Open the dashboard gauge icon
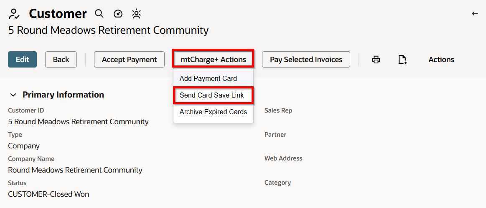This screenshot has width=486, height=208. pos(118,14)
